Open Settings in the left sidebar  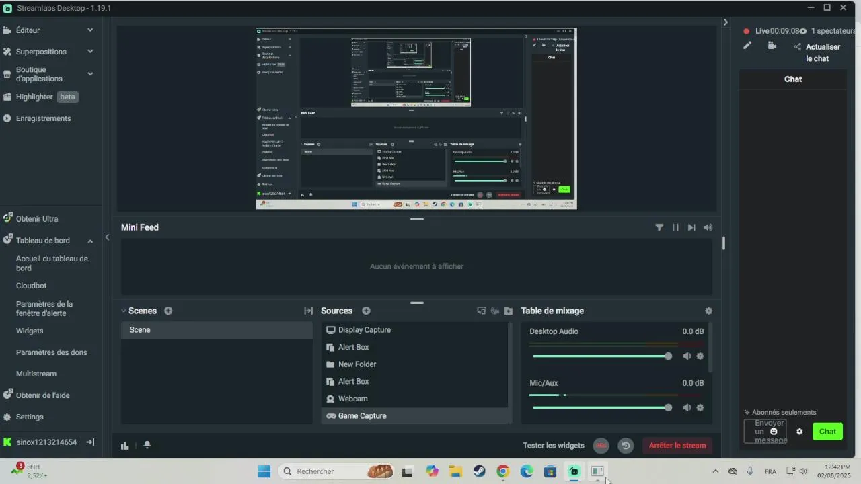[x=30, y=417]
